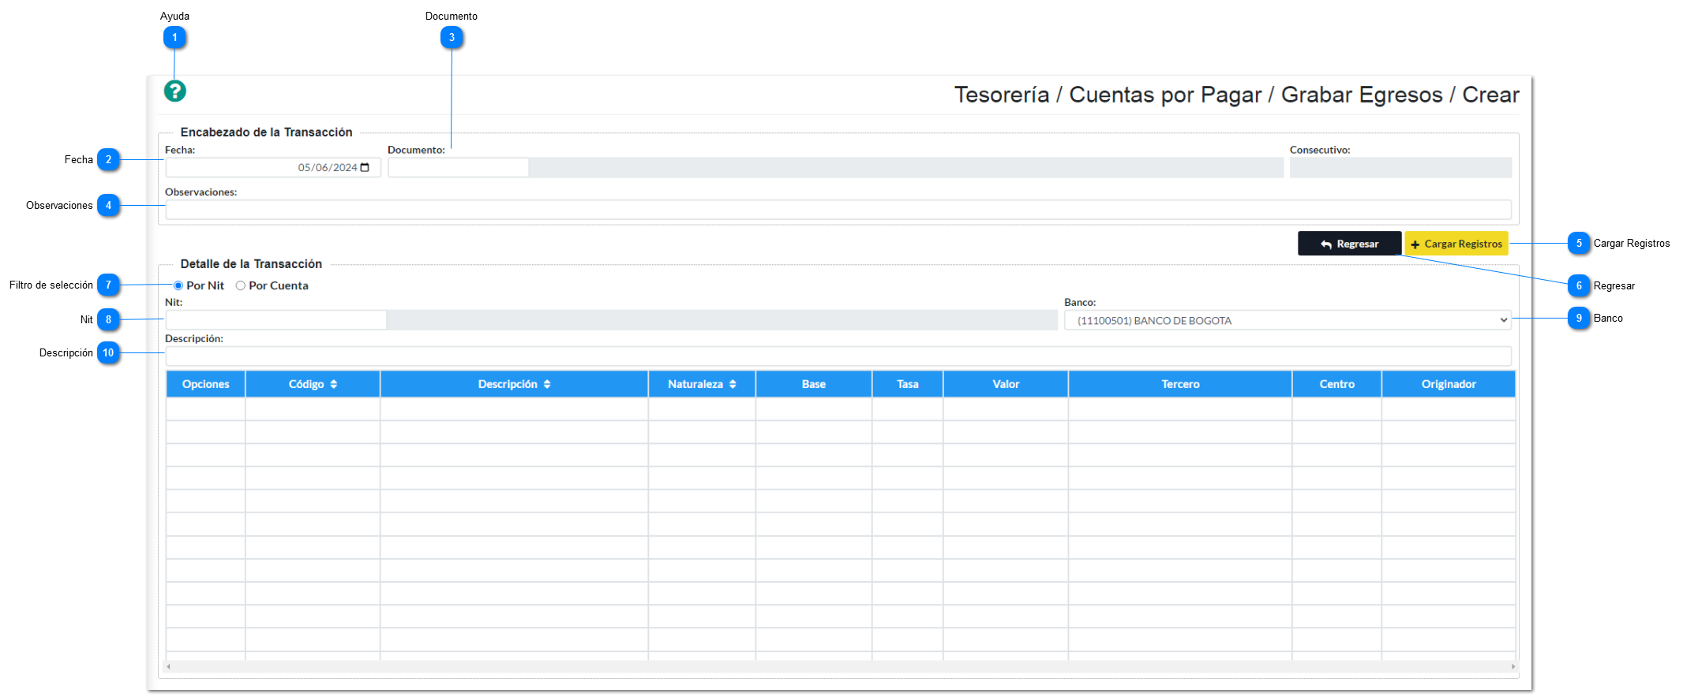The width and height of the screenshot is (1683, 697).
Task: Click the scrollbar's left arrow
Action: point(168,666)
